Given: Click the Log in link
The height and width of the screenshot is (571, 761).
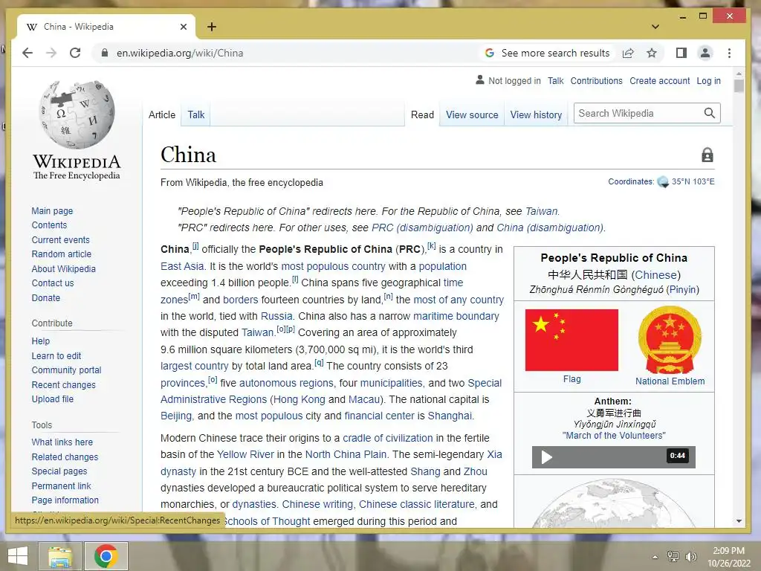Looking at the screenshot, I should point(708,81).
